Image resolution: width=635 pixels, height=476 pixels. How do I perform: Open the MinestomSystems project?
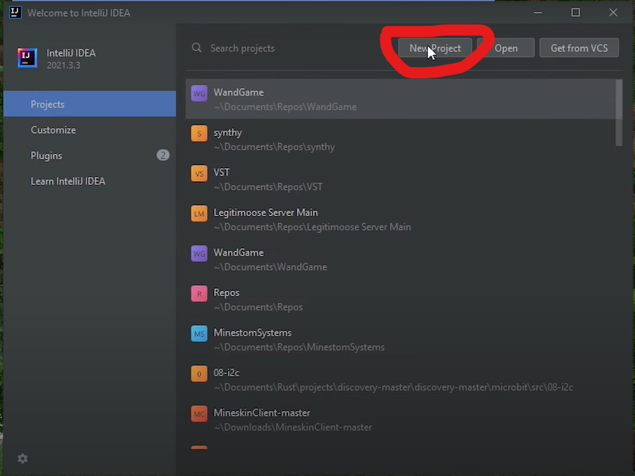point(400,339)
